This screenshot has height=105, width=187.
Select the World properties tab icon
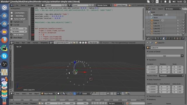click(161, 38)
